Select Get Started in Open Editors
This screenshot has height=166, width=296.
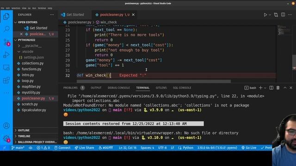coord(36,28)
